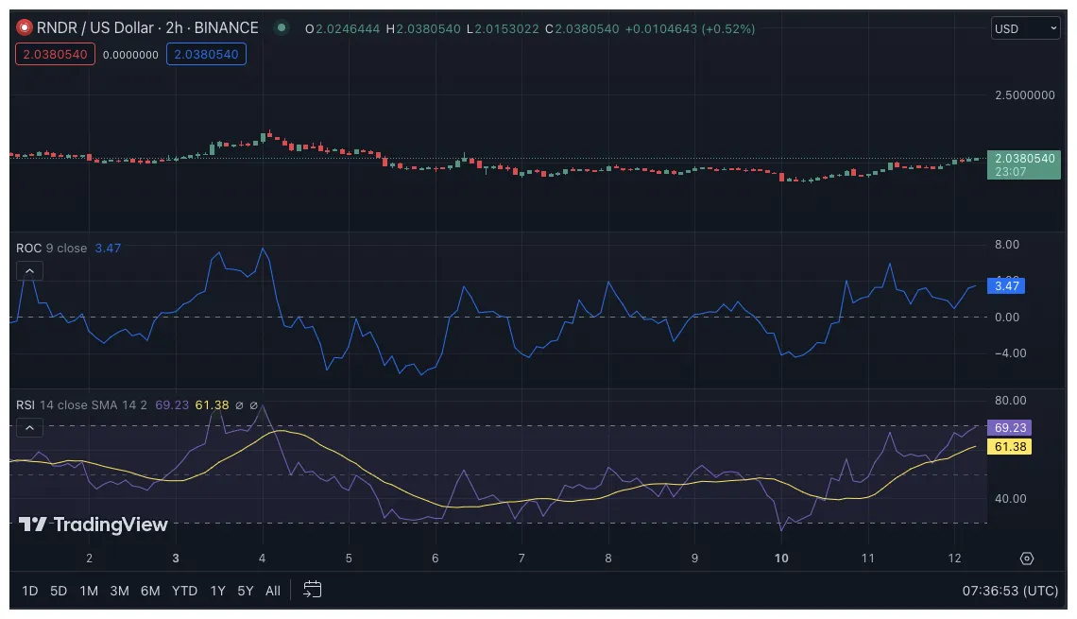Select the YTD time range
The height and width of the screenshot is (619, 1077).
pos(184,591)
